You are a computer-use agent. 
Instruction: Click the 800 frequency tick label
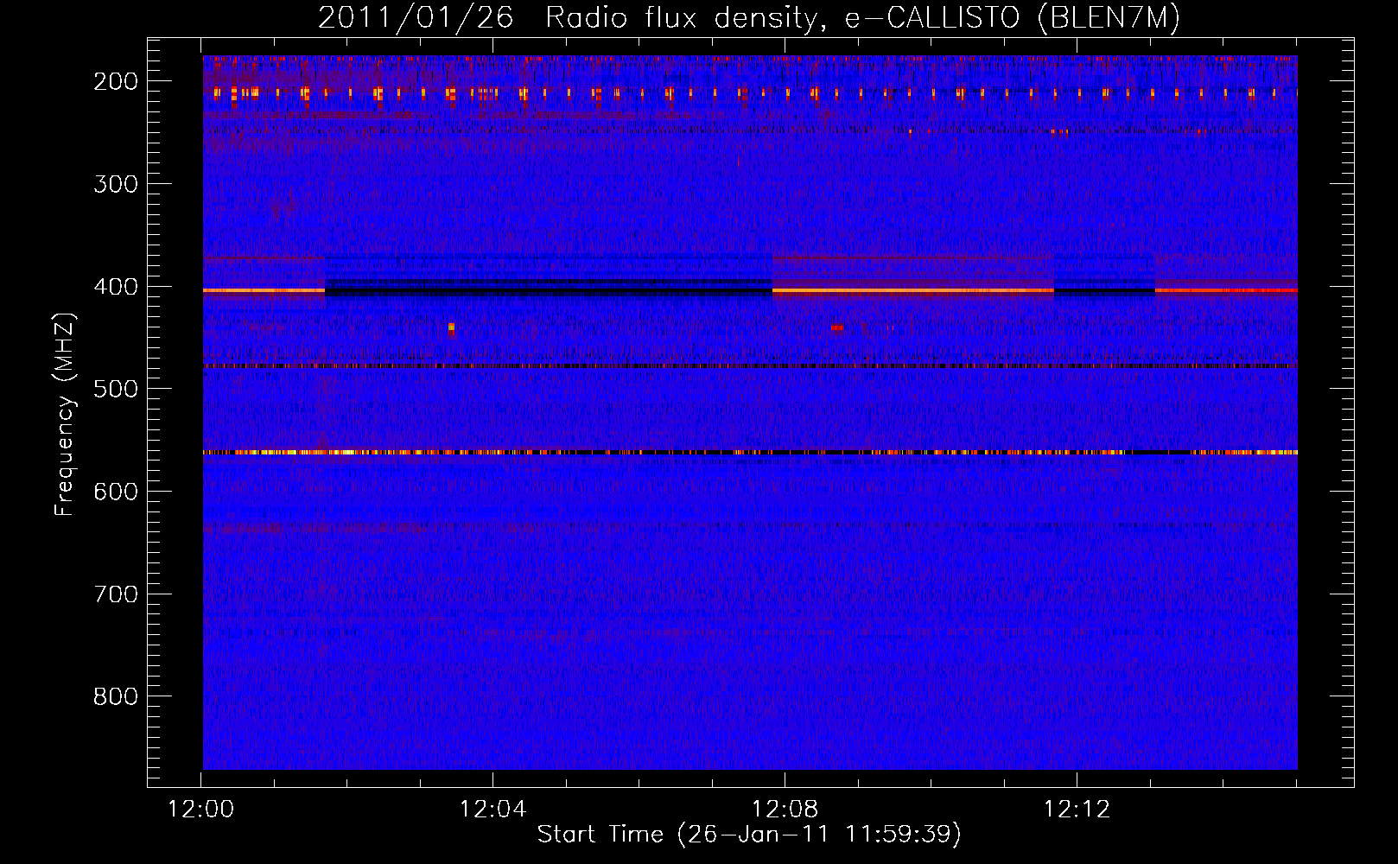coord(115,696)
